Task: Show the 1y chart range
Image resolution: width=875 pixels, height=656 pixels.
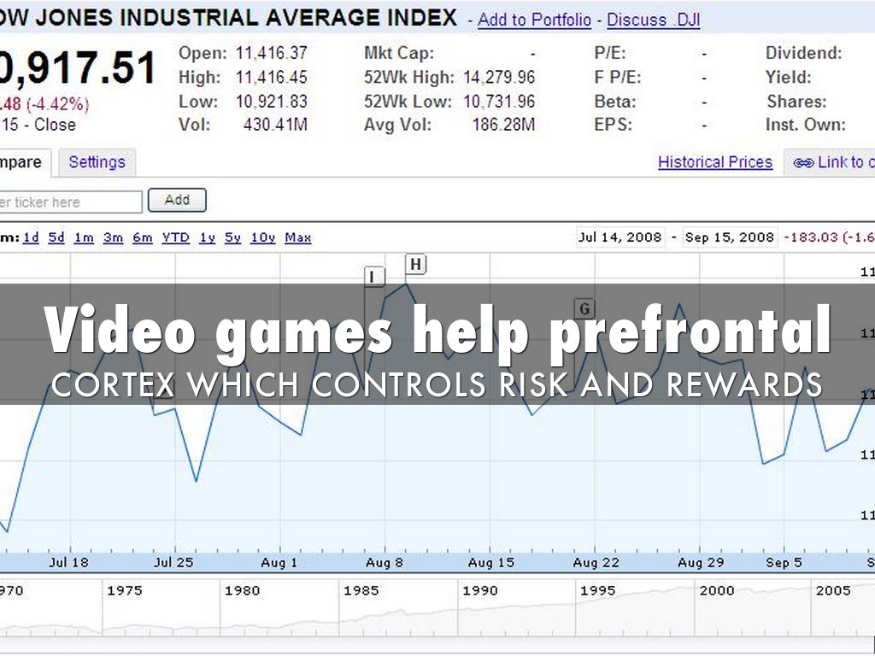Action: tap(207, 237)
